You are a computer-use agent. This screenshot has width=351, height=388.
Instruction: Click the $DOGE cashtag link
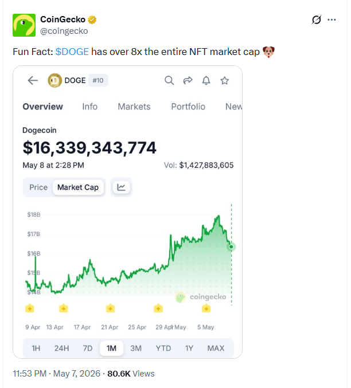point(72,52)
